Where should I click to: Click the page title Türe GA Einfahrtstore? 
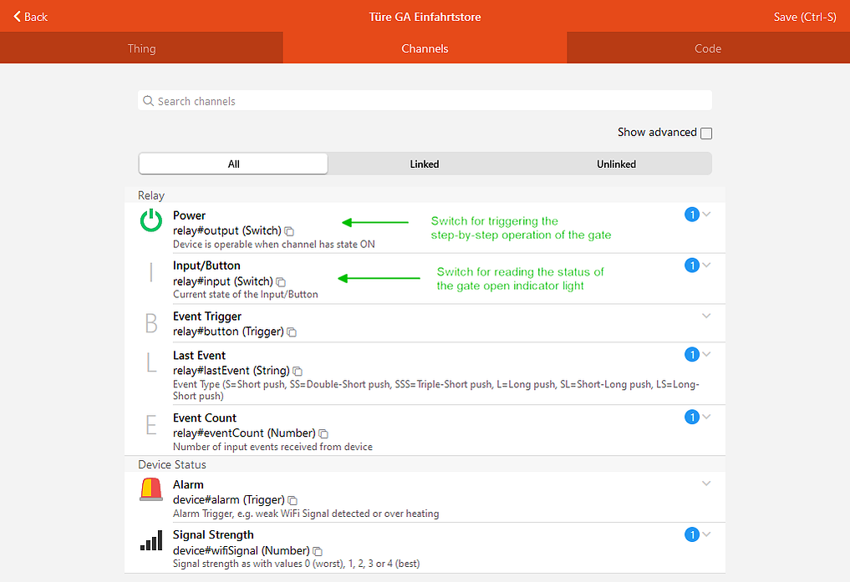click(x=425, y=17)
